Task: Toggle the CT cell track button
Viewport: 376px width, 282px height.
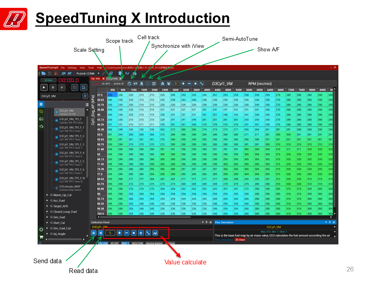Action: pos(136,84)
